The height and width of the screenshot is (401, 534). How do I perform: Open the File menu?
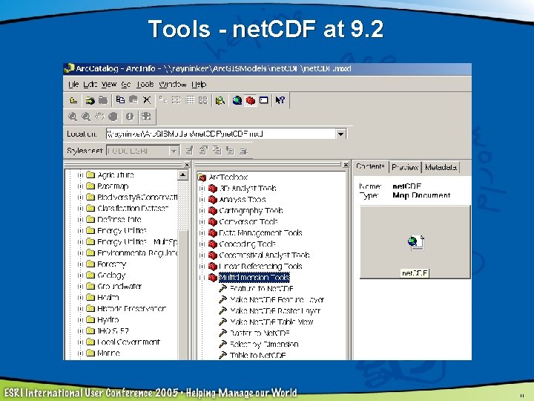coord(73,84)
